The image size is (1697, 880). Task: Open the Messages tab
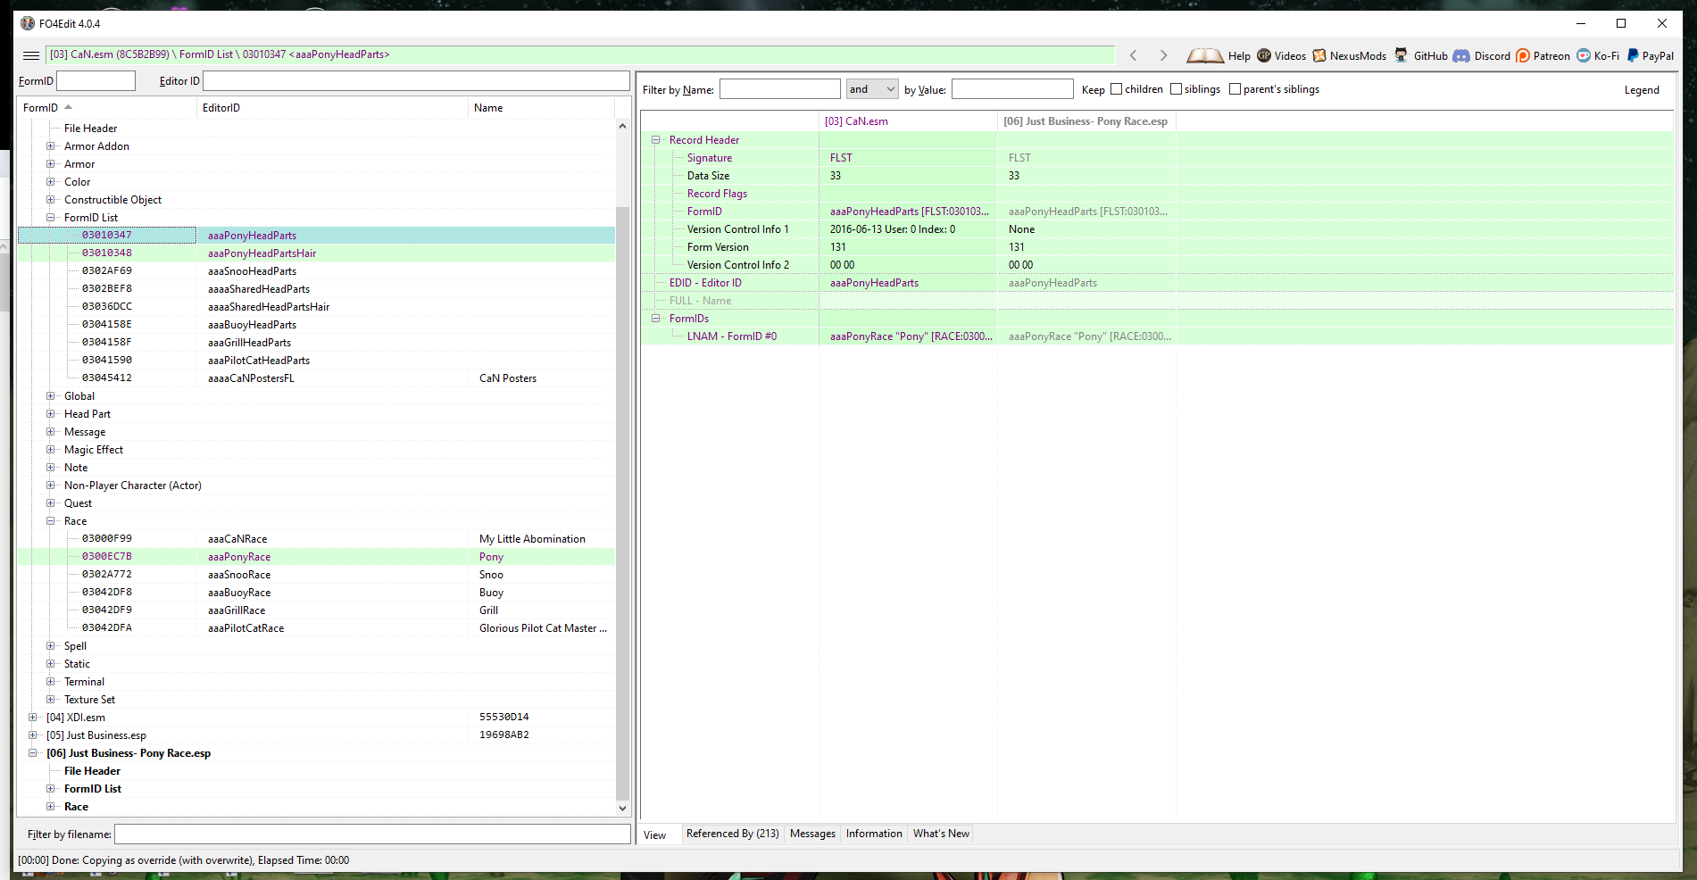(x=812, y=834)
